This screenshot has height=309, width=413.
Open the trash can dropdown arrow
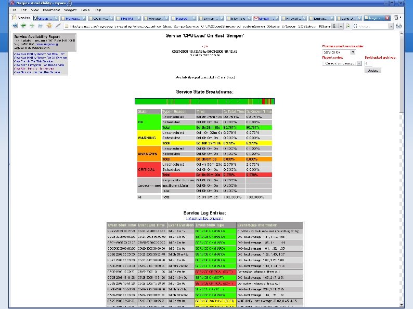click(x=401, y=18)
